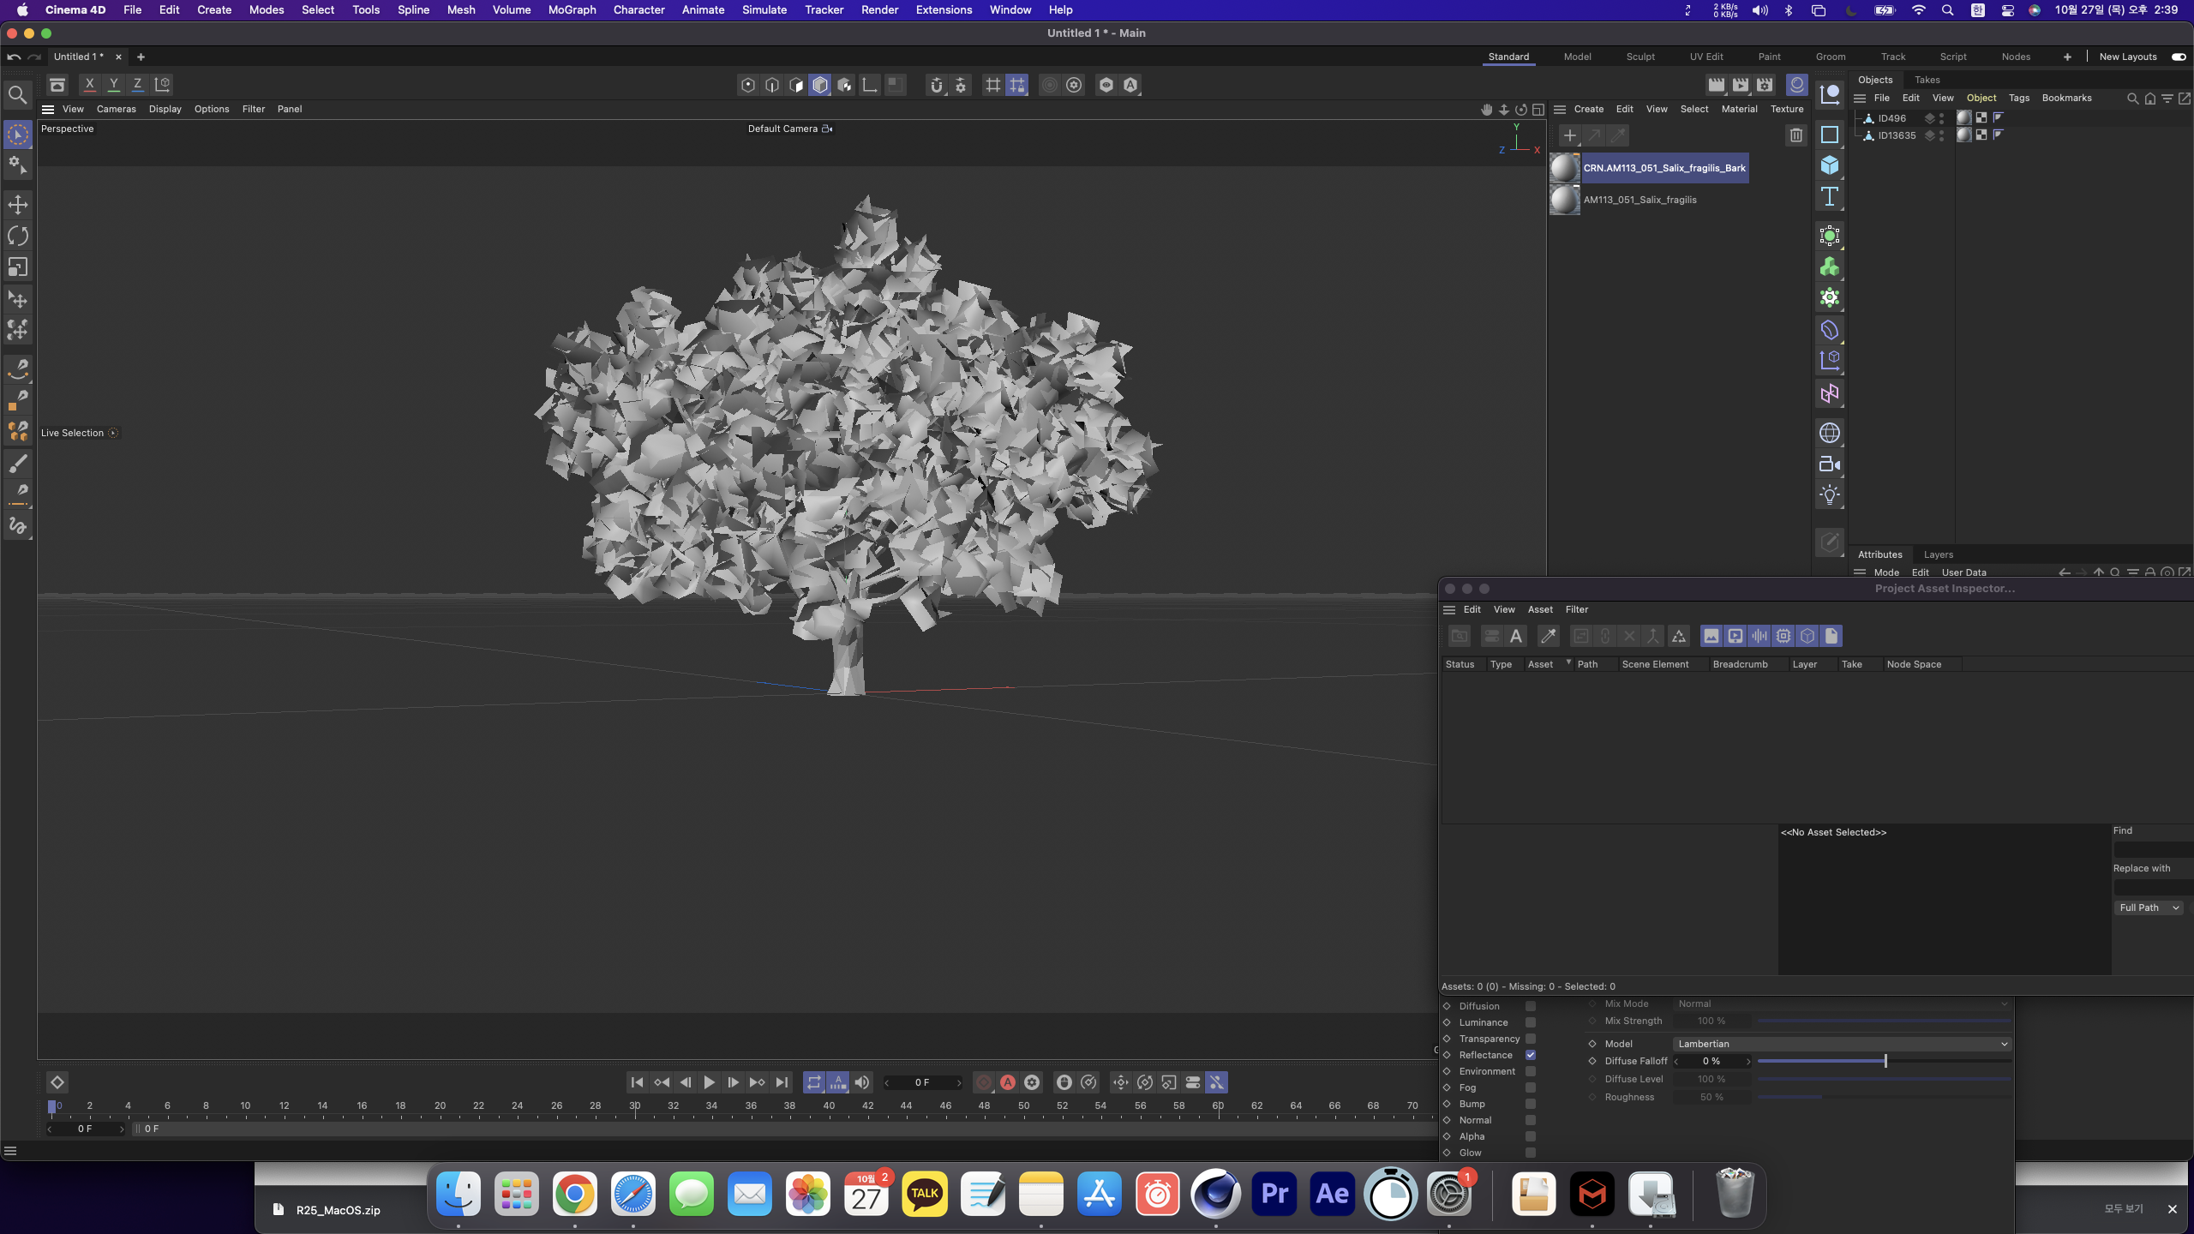
Task: Toggle Luminance channel checkbox
Action: 1531,1023
